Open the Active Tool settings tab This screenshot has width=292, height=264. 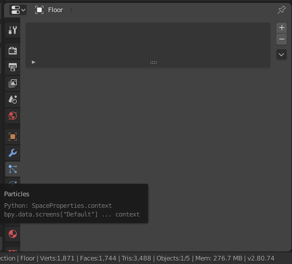(13, 30)
